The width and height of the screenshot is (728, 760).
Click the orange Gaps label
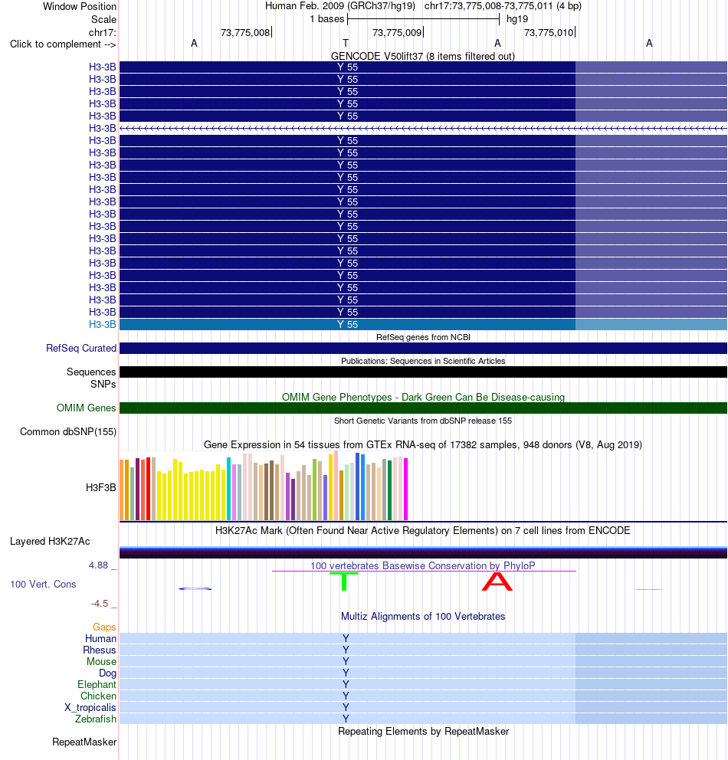coord(104,627)
